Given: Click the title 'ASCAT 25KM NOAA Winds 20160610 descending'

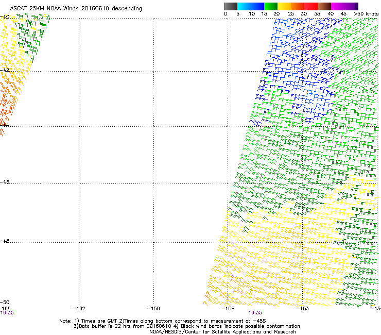Looking at the screenshot, I should [x=76, y=8].
